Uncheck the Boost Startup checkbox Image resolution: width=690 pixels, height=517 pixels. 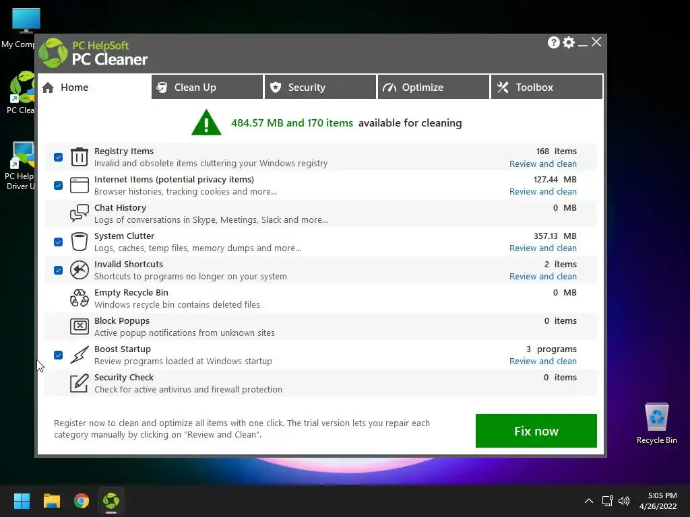click(58, 355)
